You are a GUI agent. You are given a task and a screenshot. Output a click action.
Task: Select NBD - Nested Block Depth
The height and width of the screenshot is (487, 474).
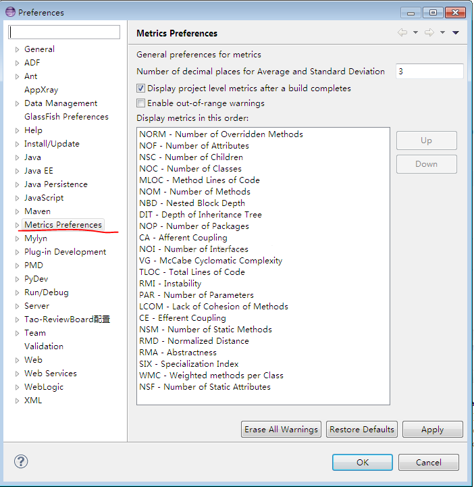(192, 203)
